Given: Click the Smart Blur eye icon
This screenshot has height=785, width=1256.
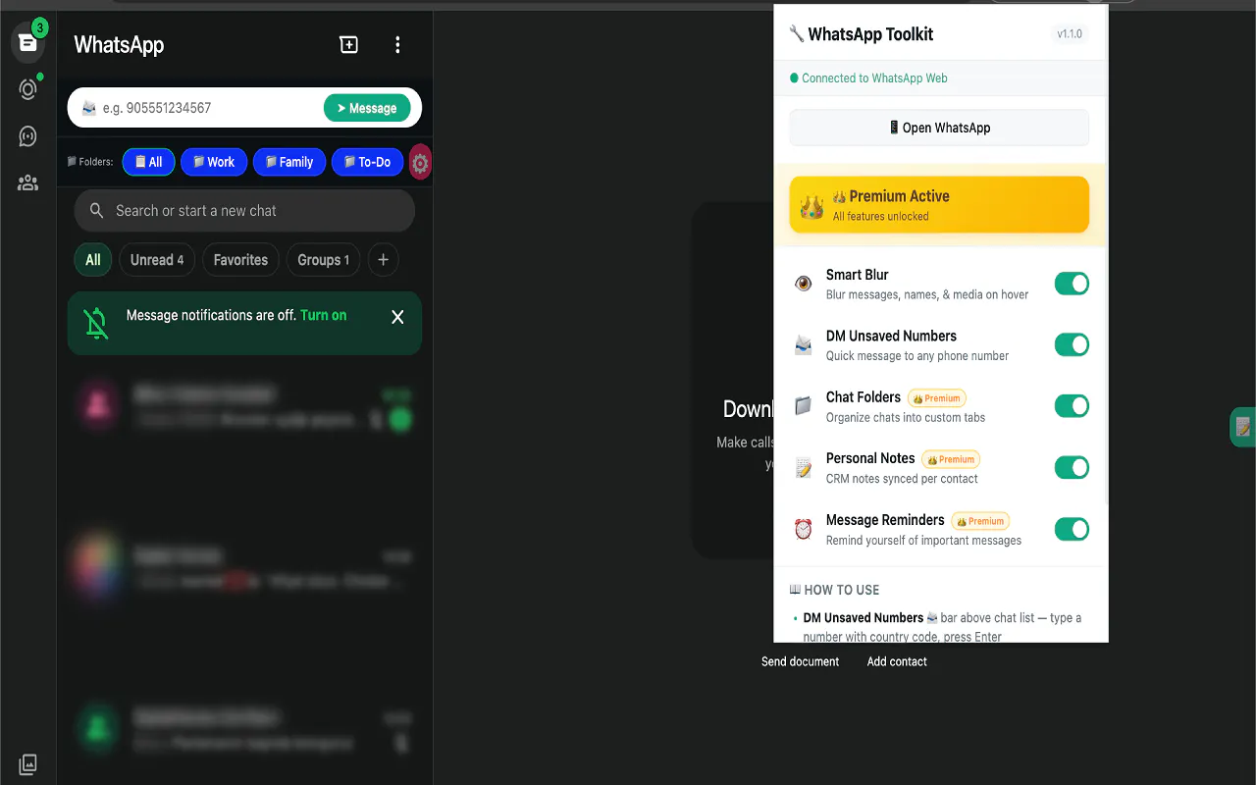Looking at the screenshot, I should coord(804,284).
